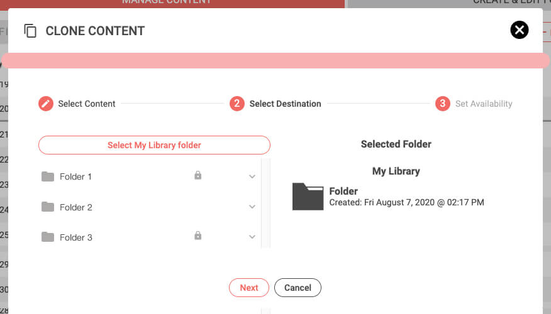The image size is (551, 314).
Task: Click the Next button
Action: click(x=249, y=288)
